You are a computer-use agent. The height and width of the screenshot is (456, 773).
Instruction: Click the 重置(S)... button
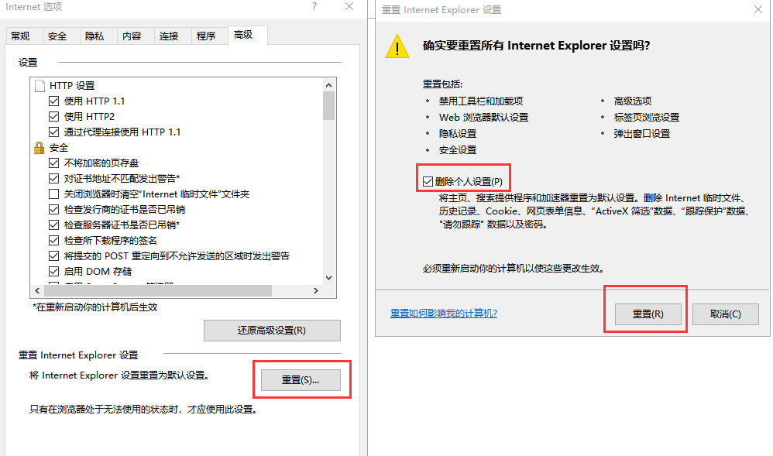pyautogui.click(x=301, y=379)
